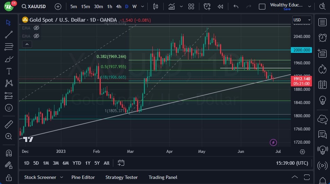This screenshot has width=330, height=184.
Task: Open the emoji icons tool
Action: pos(9,108)
